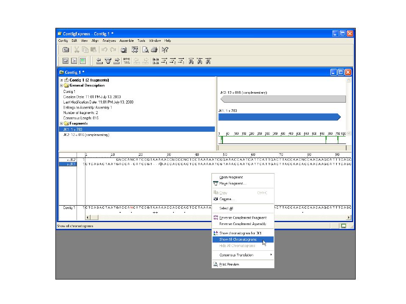This screenshot has width=406, height=304.
Task: Click the Print toolbar icon
Action: [x=154, y=50]
